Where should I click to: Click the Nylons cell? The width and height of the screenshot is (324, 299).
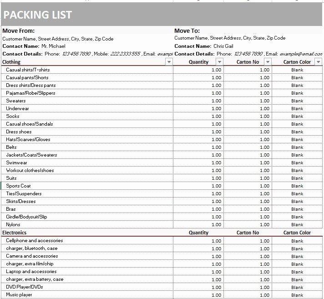pyautogui.click(x=87, y=225)
